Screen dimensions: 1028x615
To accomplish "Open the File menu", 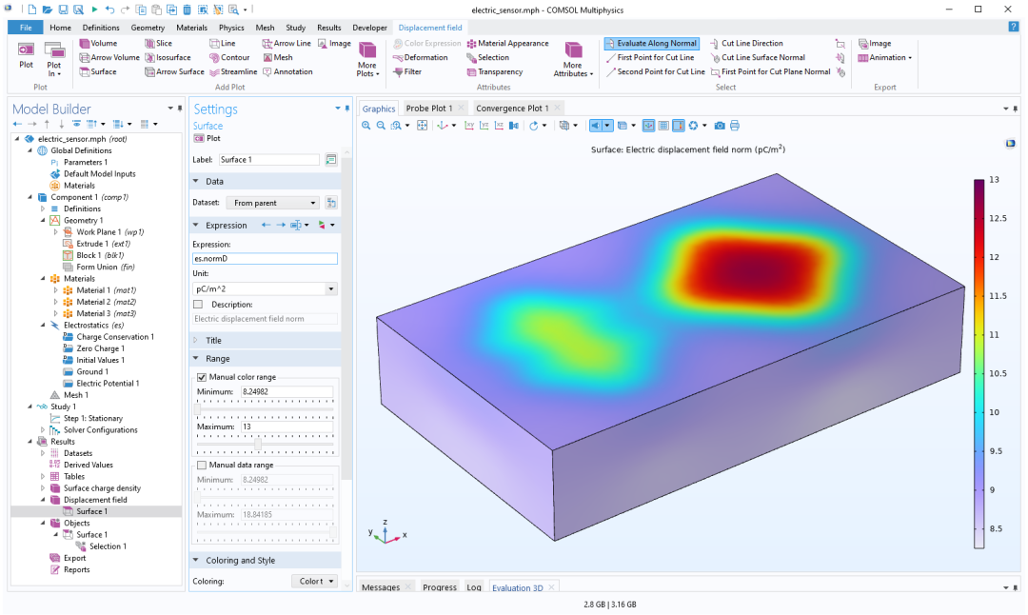I will click(26, 28).
